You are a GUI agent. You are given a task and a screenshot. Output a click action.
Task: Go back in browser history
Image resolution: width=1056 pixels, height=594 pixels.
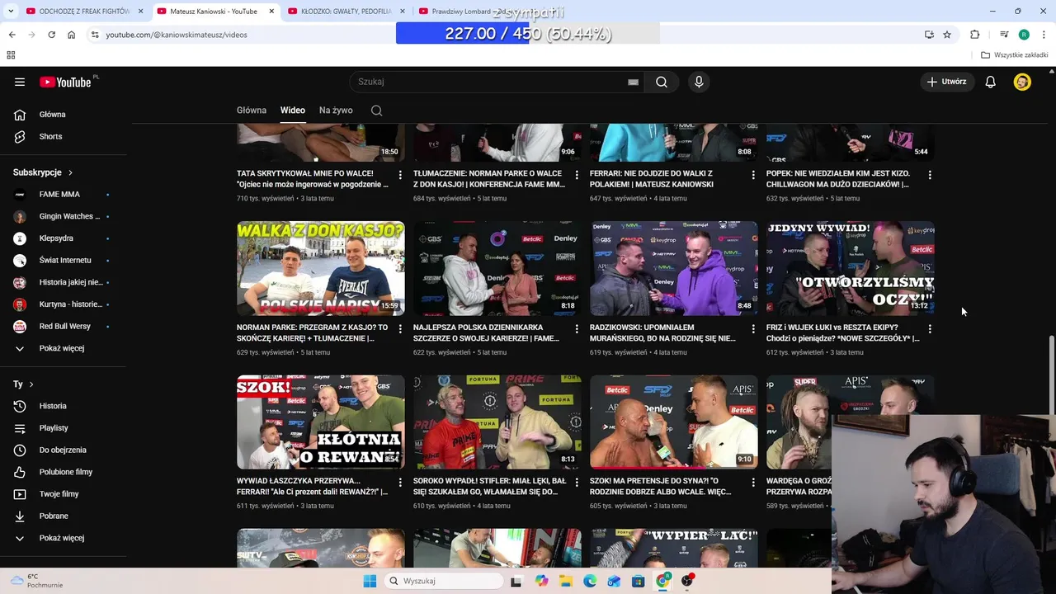click(12, 35)
